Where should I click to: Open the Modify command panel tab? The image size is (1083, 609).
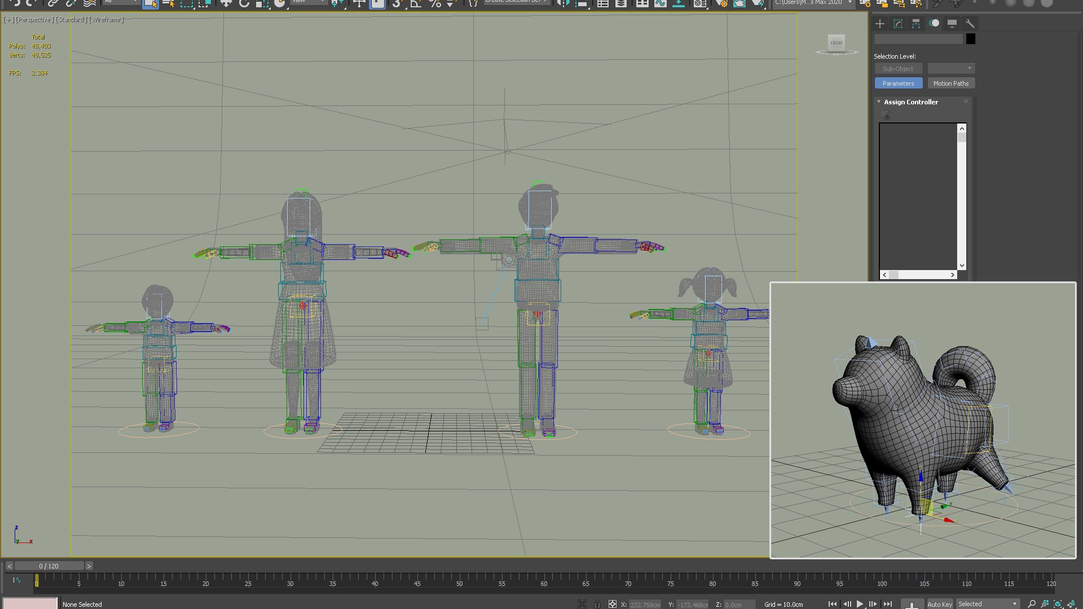[x=897, y=24]
